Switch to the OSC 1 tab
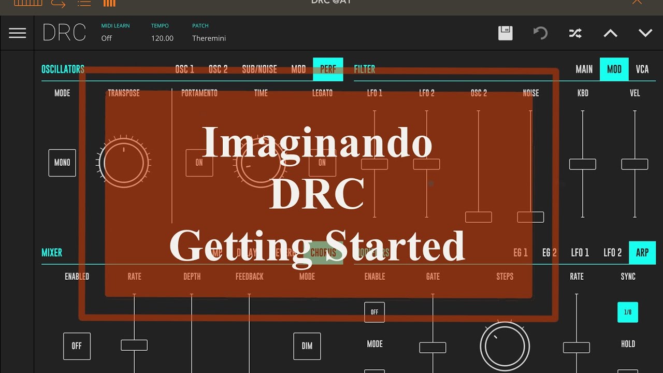 click(184, 69)
